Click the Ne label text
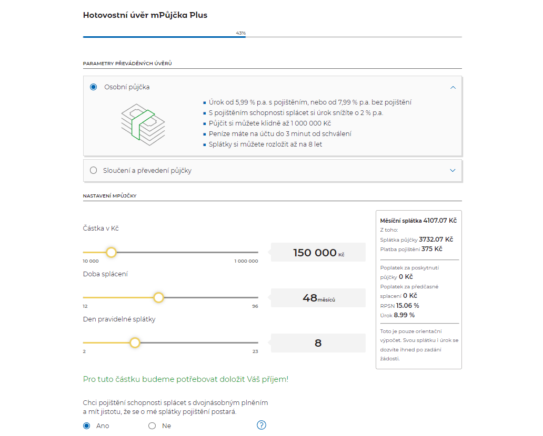Screen dimensions: 543x436 click(x=167, y=425)
